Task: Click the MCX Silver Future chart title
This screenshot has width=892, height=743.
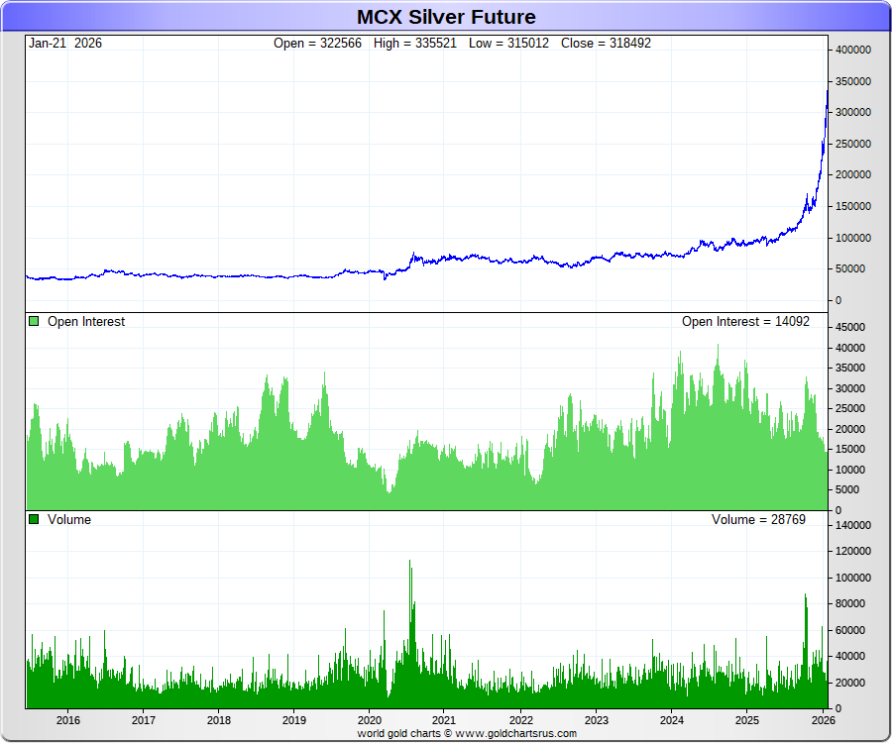Action: (446, 17)
